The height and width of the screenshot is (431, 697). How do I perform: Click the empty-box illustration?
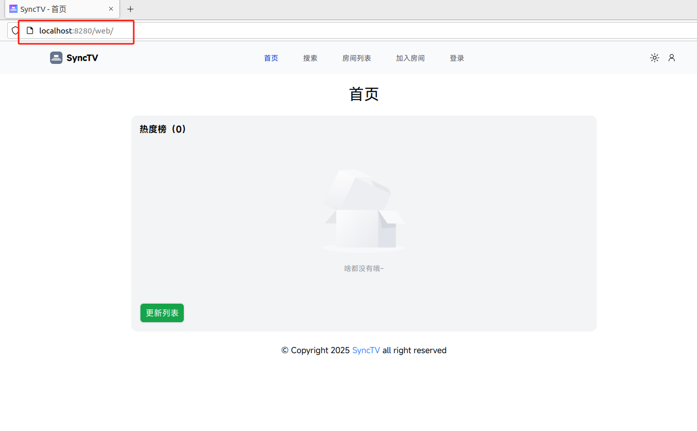[x=363, y=209]
